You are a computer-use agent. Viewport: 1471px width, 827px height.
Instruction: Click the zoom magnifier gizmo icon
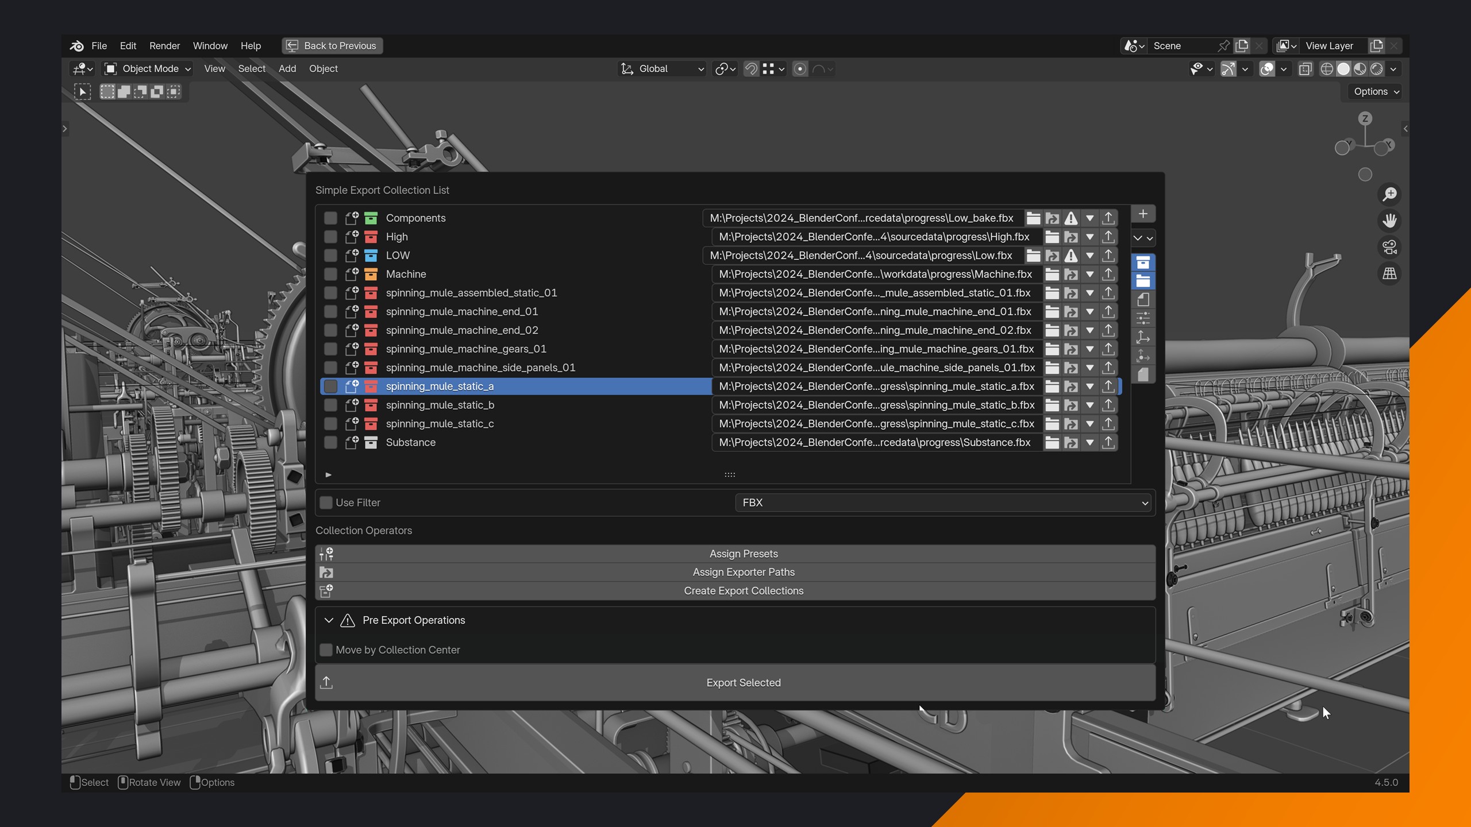click(x=1389, y=195)
